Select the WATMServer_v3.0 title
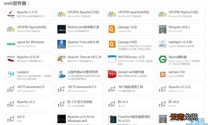 tap(131, 57)
